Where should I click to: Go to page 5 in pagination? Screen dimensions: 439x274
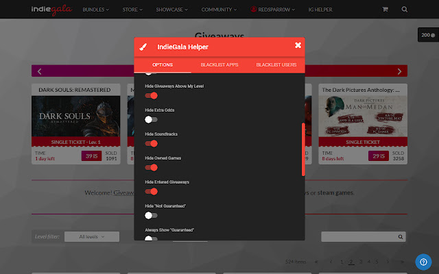pos(377,262)
